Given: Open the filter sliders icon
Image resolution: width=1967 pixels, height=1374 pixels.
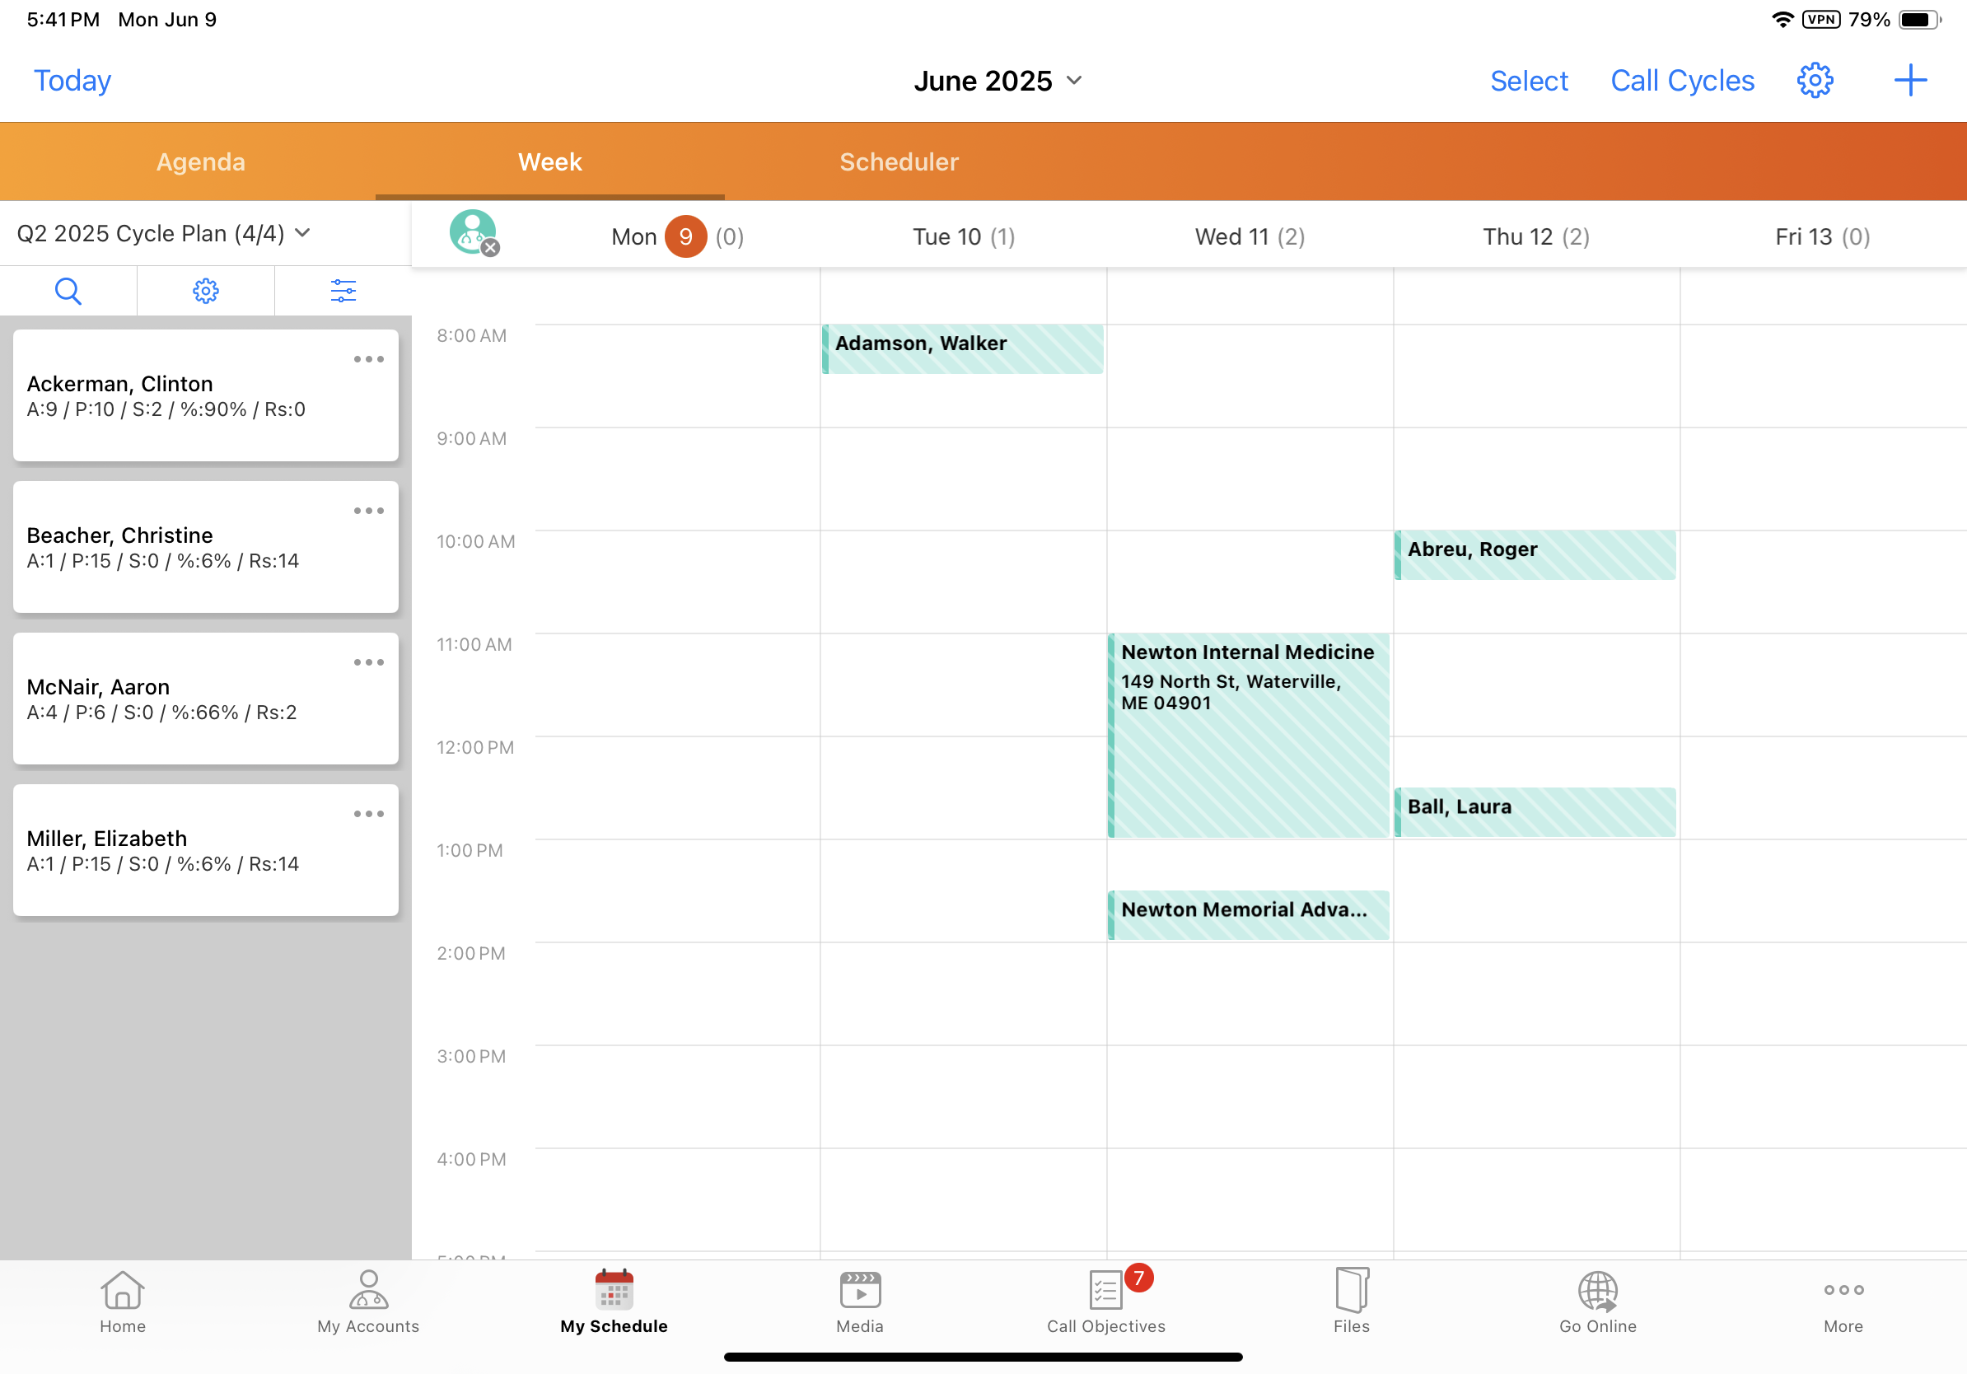Looking at the screenshot, I should pyautogui.click(x=343, y=292).
